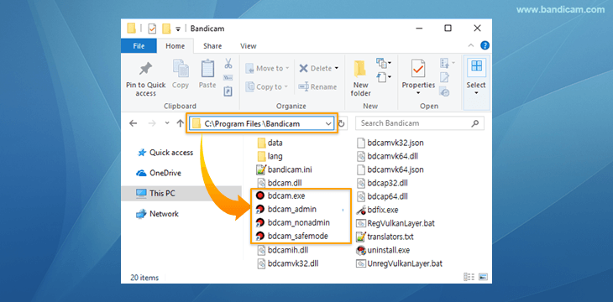Click the Cut scissors icon

[x=228, y=63]
